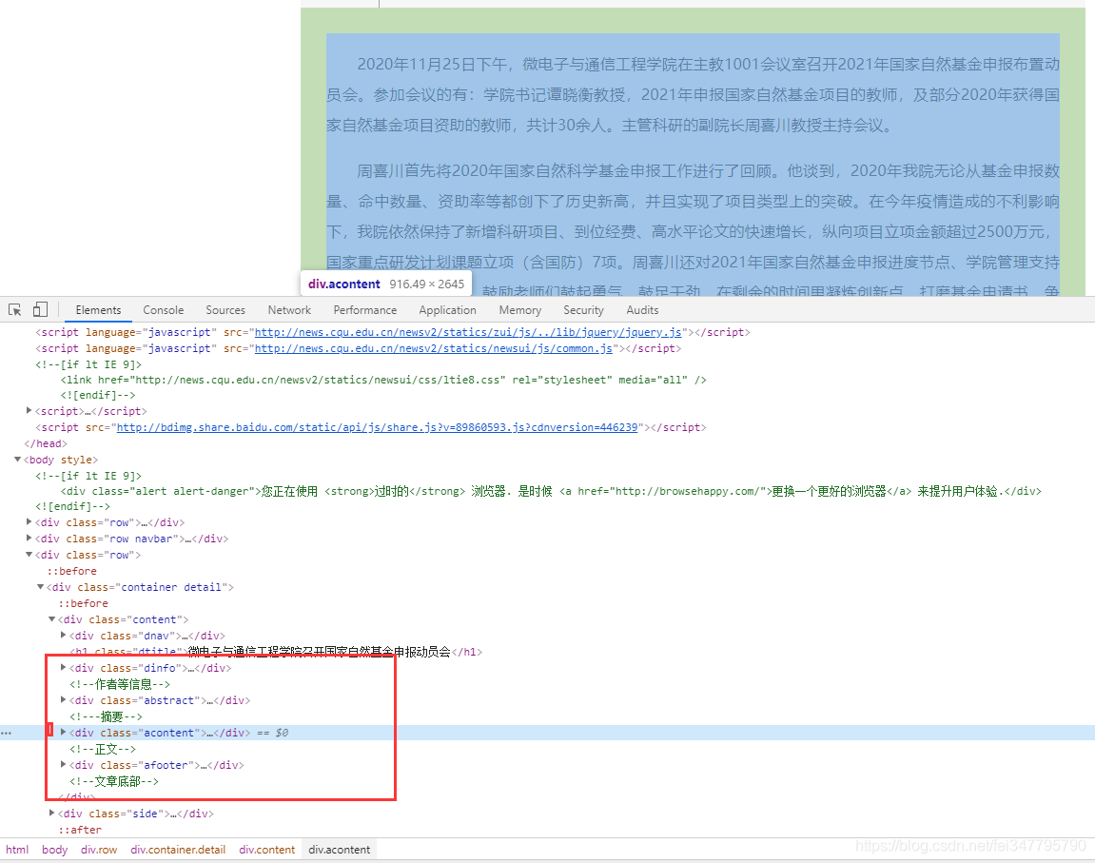Select the 文章底部 comment line
The height and width of the screenshot is (863, 1095).
114,781
